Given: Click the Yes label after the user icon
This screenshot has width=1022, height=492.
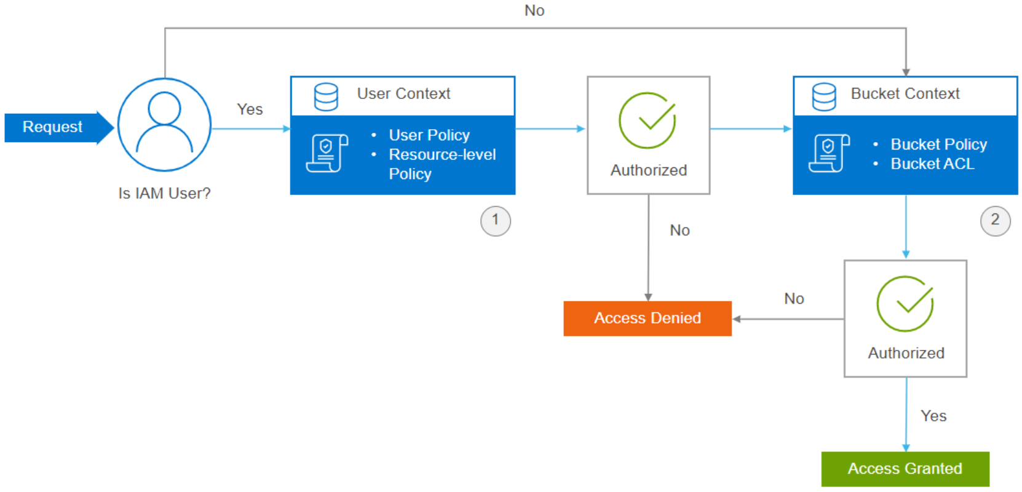Looking at the screenshot, I should pos(250,109).
